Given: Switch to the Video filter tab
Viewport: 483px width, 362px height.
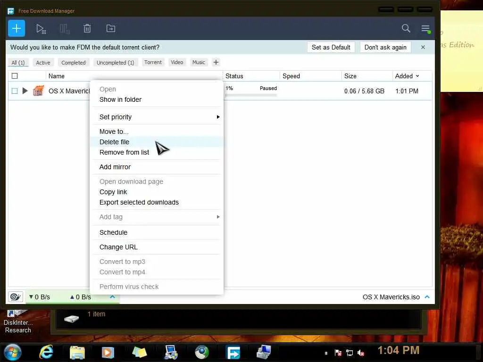Looking at the screenshot, I should pyautogui.click(x=177, y=62).
